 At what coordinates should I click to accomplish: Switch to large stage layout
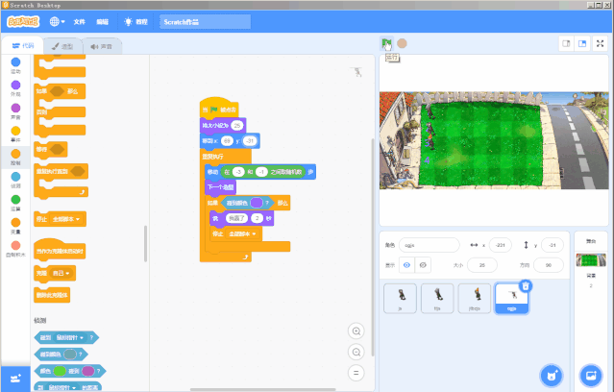point(582,43)
